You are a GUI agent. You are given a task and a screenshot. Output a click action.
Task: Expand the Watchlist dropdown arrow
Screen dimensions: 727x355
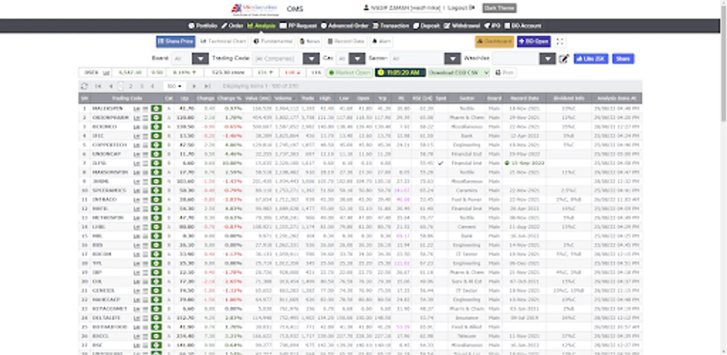coord(548,59)
